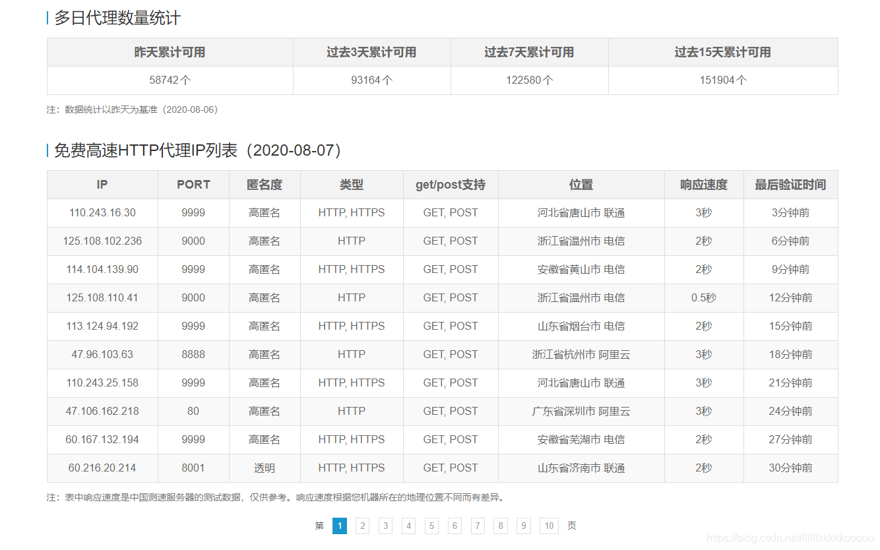
Task: Click the 93164个 three-day count
Action: (x=372, y=80)
